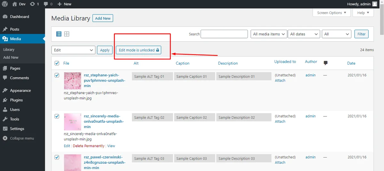Click Attach for rsz_sincerely-media row
The height and width of the screenshot is (171, 384).
280,121
